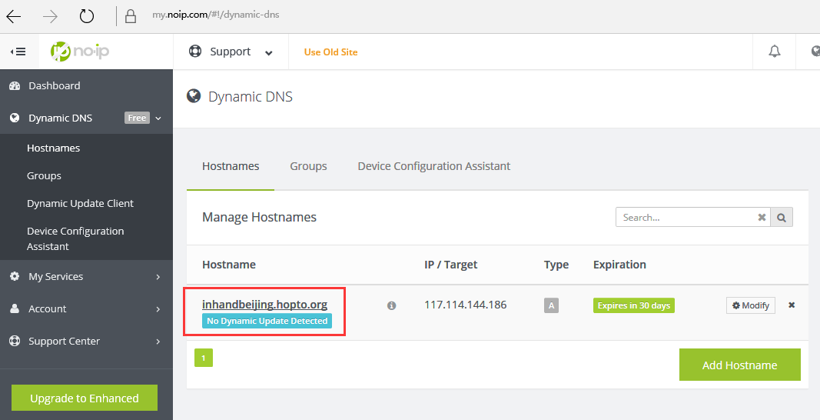The width and height of the screenshot is (820, 420).
Task: Click the info icon beside the hostname
Action: point(391,305)
